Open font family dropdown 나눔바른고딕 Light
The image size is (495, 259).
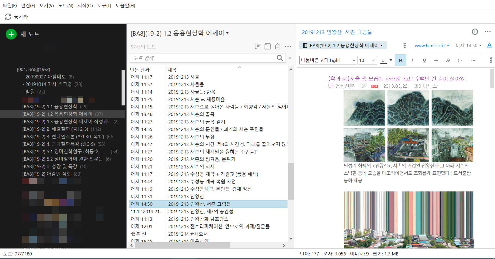(328, 60)
